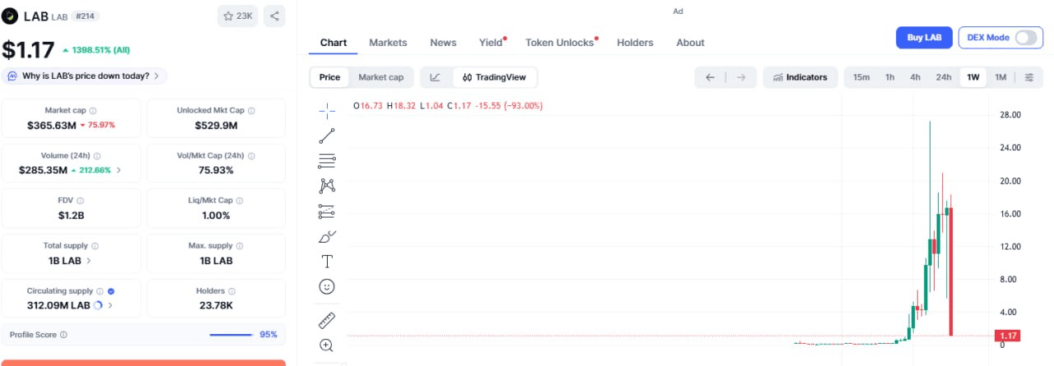Click the zoom in magnifier tool
This screenshot has height=366, width=1054.
(x=327, y=345)
